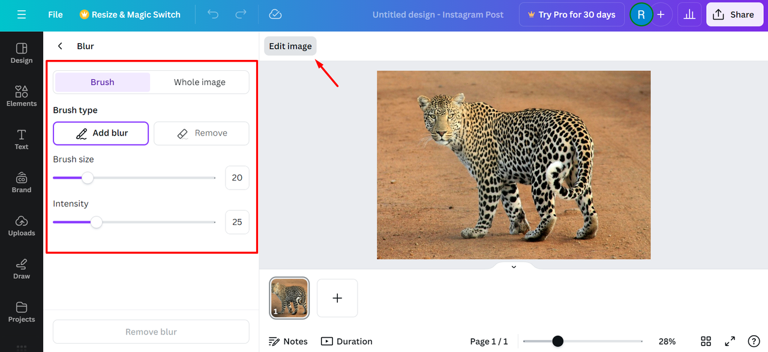
Task: Open the hamburger main menu
Action: tap(22, 14)
